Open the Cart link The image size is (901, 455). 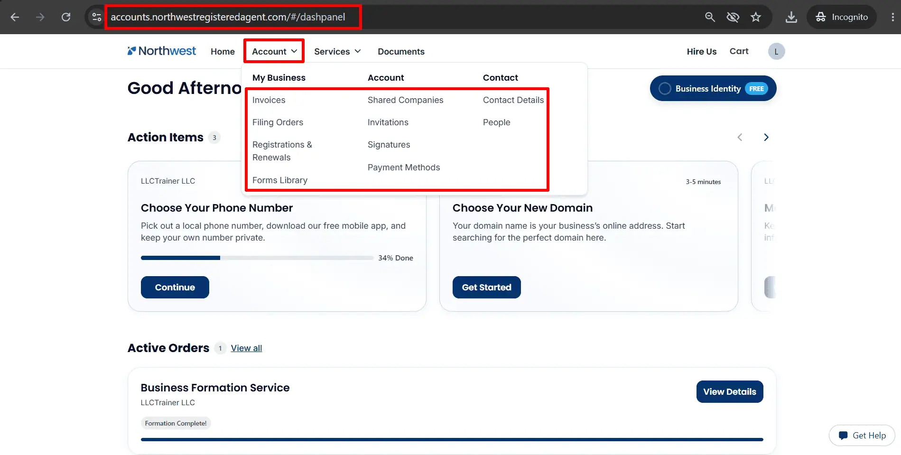pyautogui.click(x=739, y=51)
